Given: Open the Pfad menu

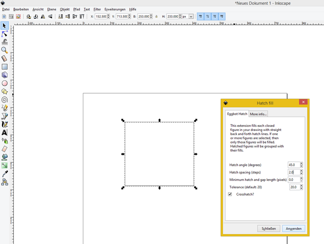Looking at the screenshot, I should tap(77, 9).
